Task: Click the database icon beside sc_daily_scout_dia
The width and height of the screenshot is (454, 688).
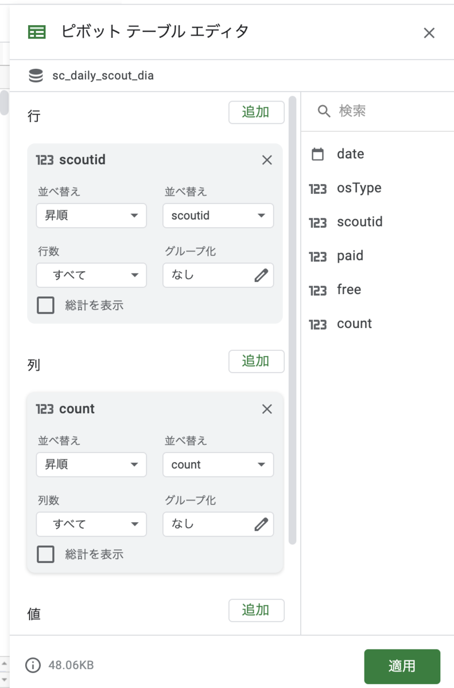Action: 36,75
